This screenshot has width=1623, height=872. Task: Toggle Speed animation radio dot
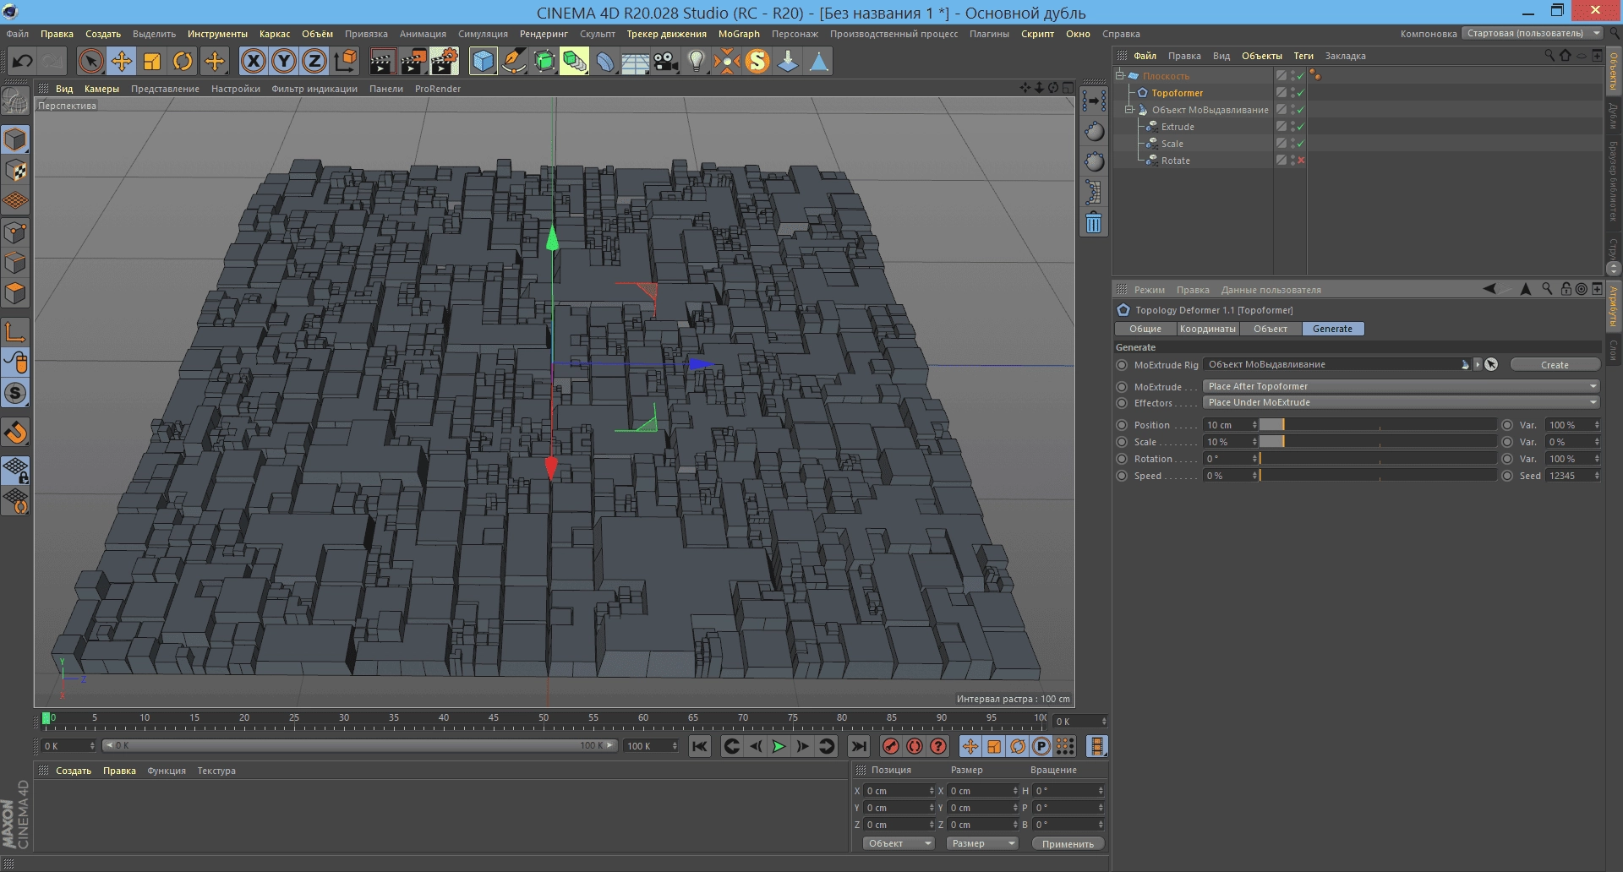click(x=1122, y=476)
